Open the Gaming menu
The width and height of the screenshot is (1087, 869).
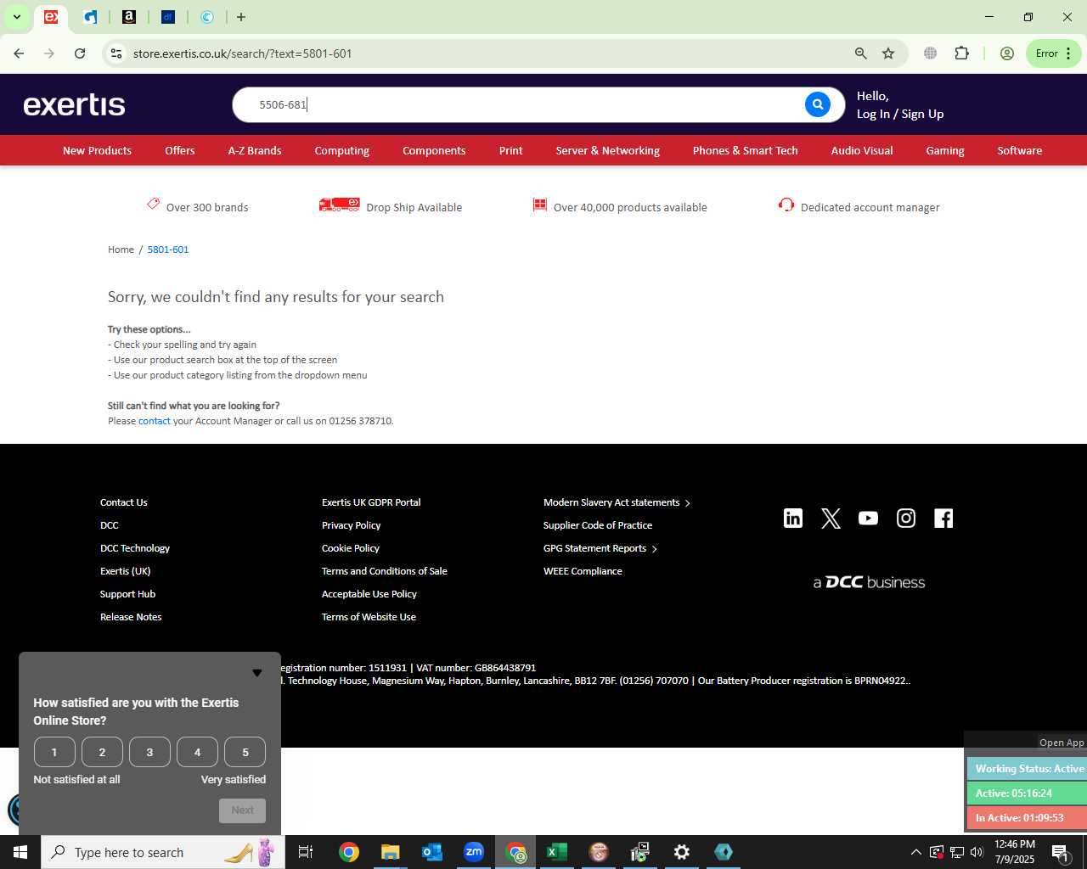point(945,150)
